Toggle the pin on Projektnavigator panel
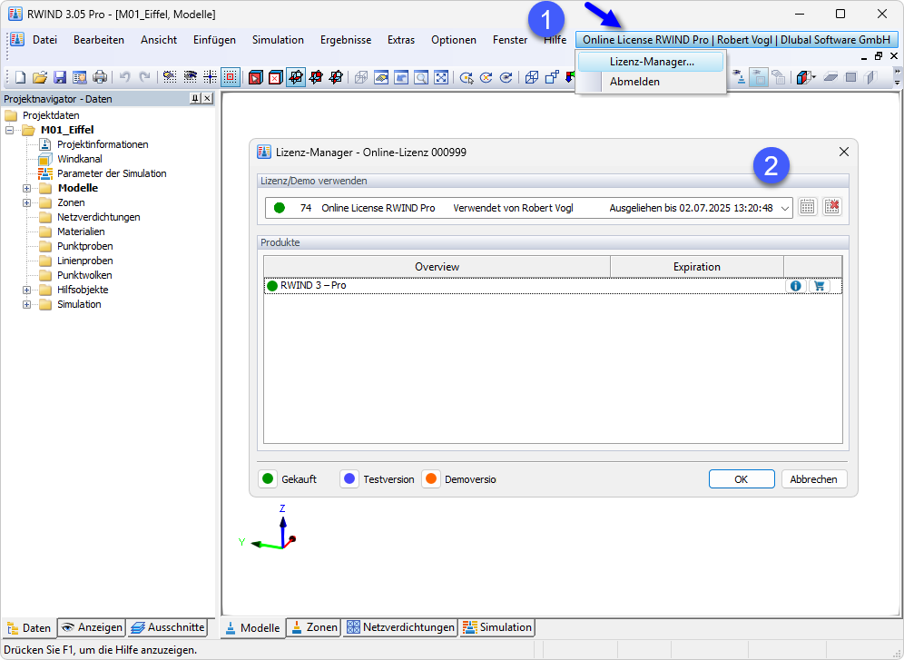Viewport: 904px width, 660px height. [x=195, y=99]
